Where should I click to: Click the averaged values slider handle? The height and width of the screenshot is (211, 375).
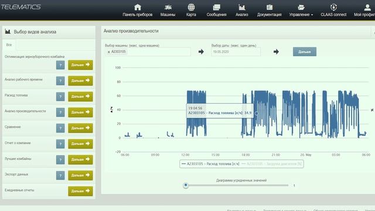click(x=186, y=185)
